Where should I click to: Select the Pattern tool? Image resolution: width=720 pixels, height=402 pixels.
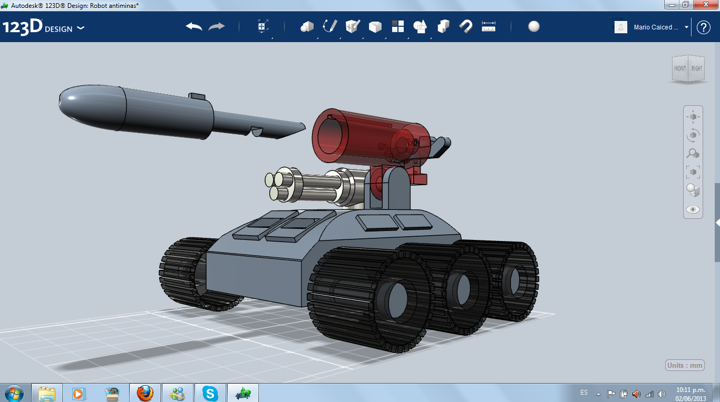pyautogui.click(x=398, y=26)
